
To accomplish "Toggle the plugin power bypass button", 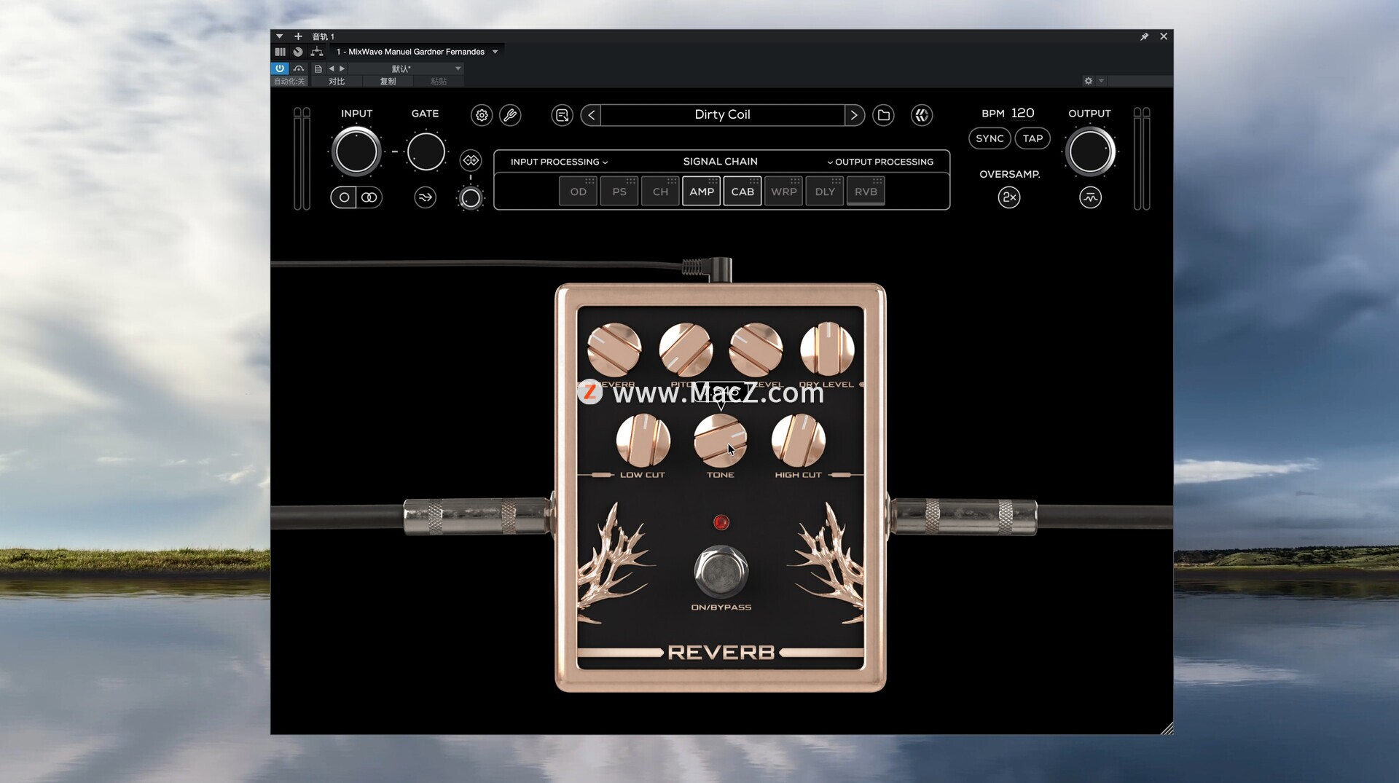I will [x=280, y=68].
